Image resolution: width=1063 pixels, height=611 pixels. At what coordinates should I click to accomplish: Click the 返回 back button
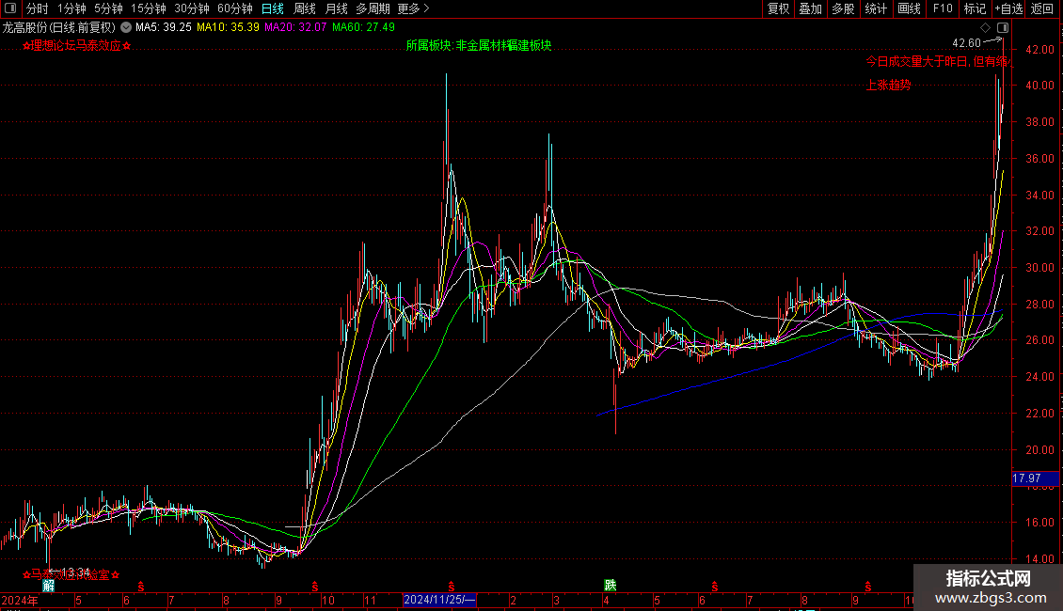[1042, 8]
